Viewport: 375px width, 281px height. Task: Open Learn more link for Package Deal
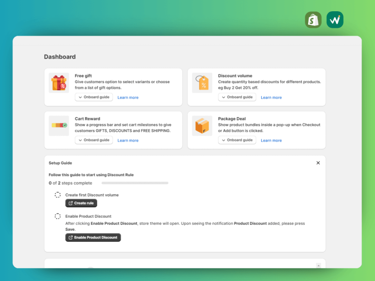point(271,140)
